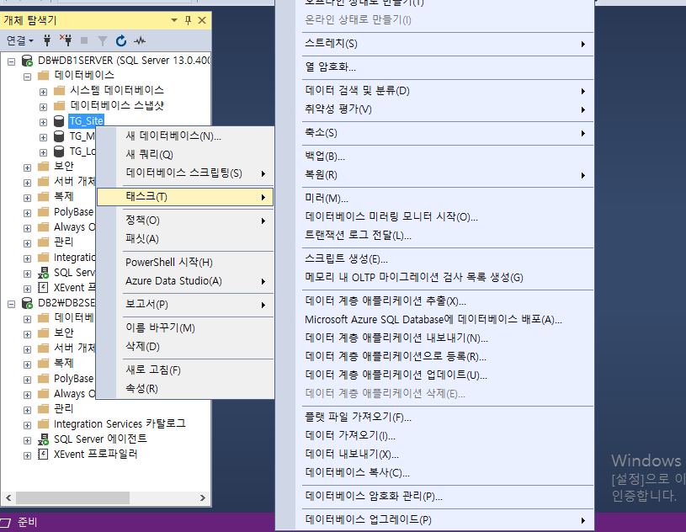Click the DB\DB1SERVER server icon
Image resolution: width=686 pixels, height=532 pixels.
[27, 61]
